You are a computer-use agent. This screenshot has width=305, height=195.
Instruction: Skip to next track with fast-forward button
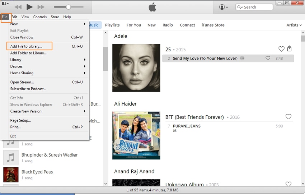click(x=41, y=7)
